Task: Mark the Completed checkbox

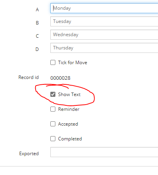Action: (x=53, y=139)
